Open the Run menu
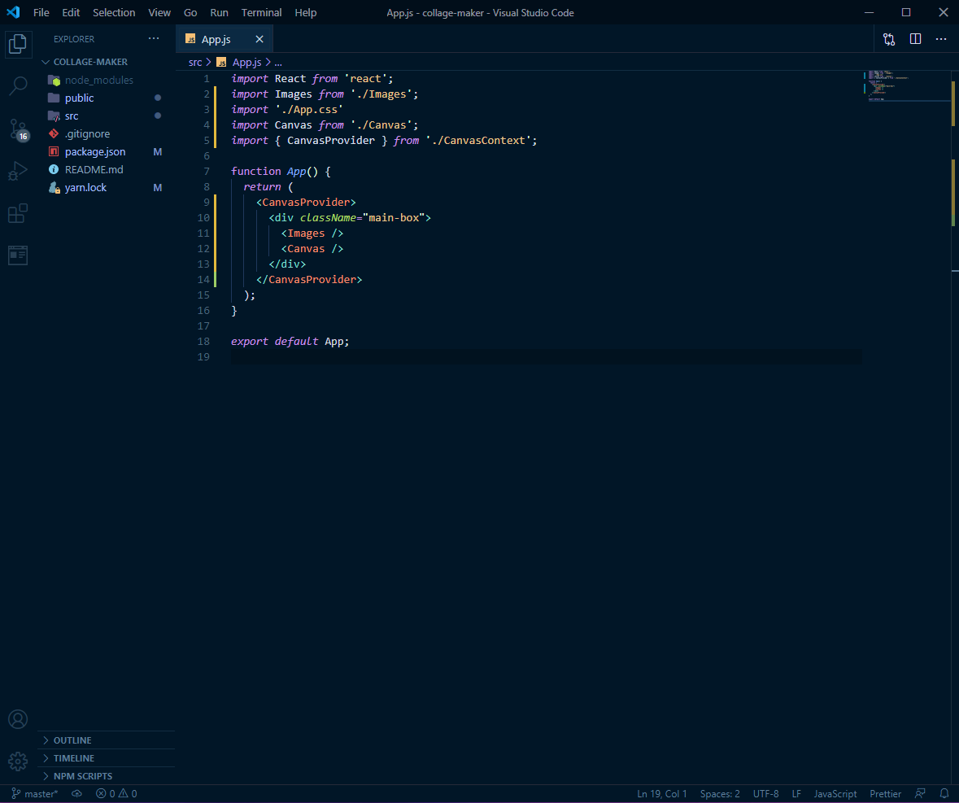The image size is (959, 803). [x=219, y=12]
